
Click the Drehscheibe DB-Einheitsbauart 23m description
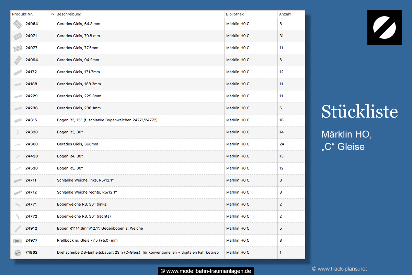138,253
